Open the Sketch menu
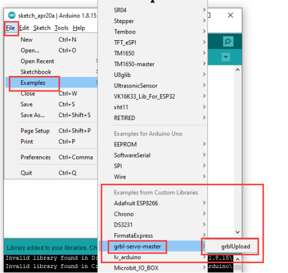This screenshot has height=273, width=288. coord(42,28)
